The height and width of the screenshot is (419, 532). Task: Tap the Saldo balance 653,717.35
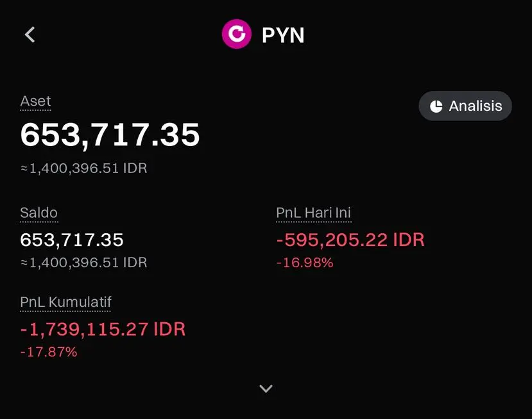pos(72,240)
